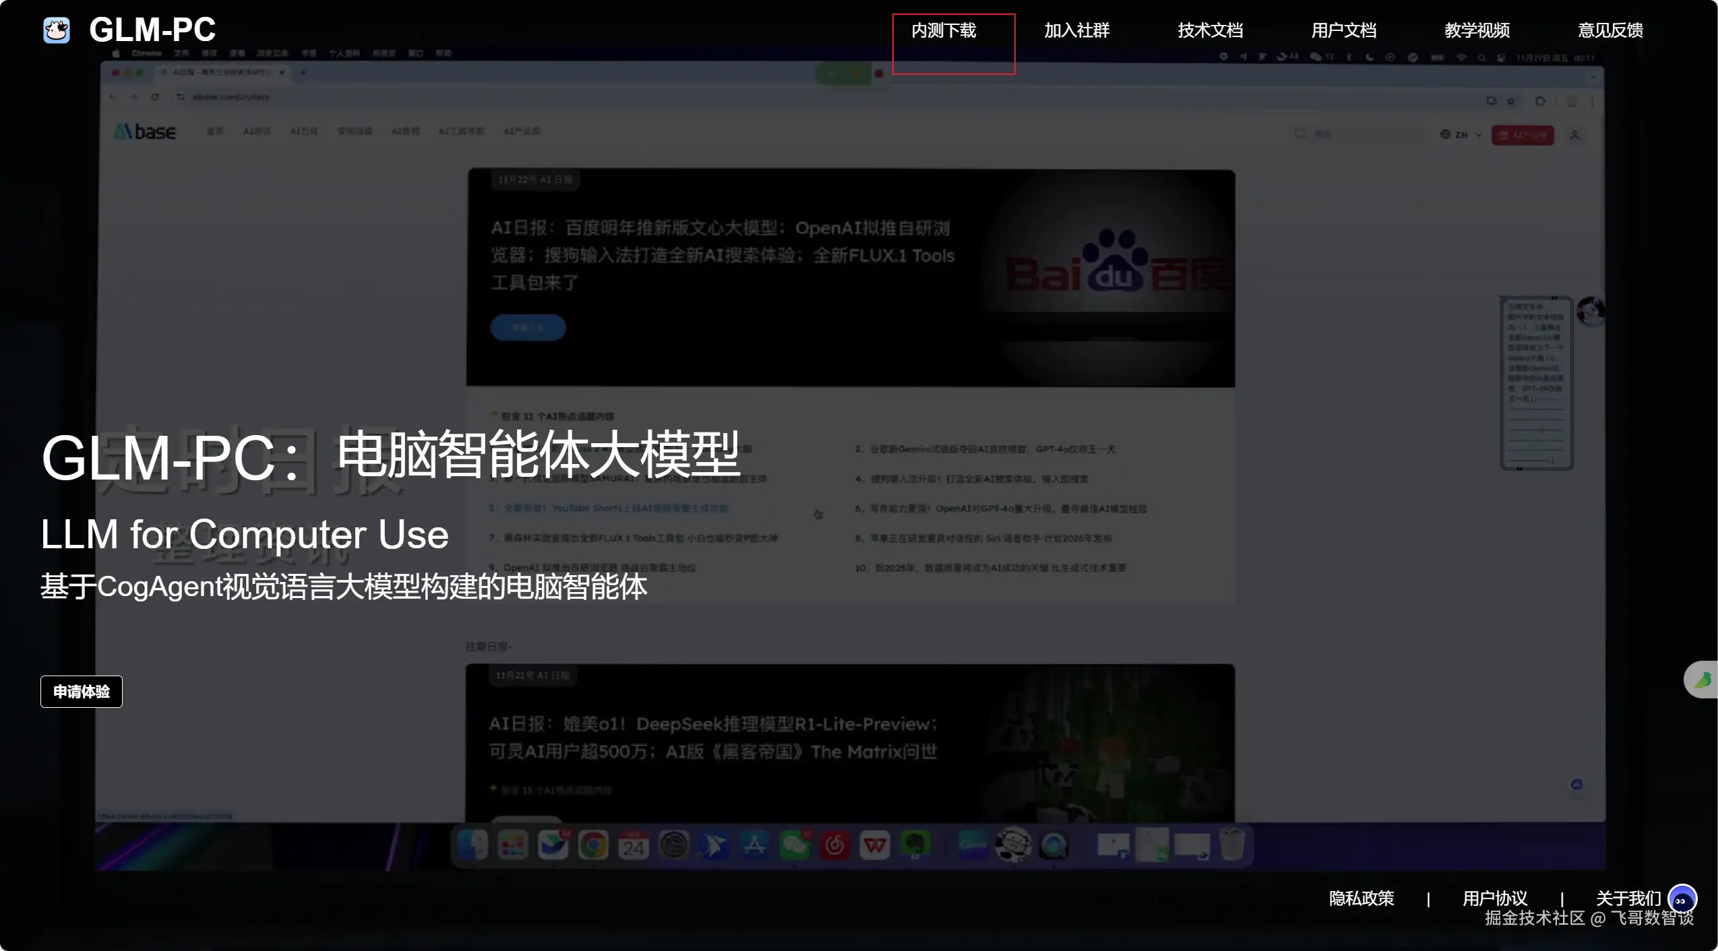This screenshot has width=1718, height=951.
Task: Open the 隐私政策 footer link
Action: click(x=1361, y=898)
